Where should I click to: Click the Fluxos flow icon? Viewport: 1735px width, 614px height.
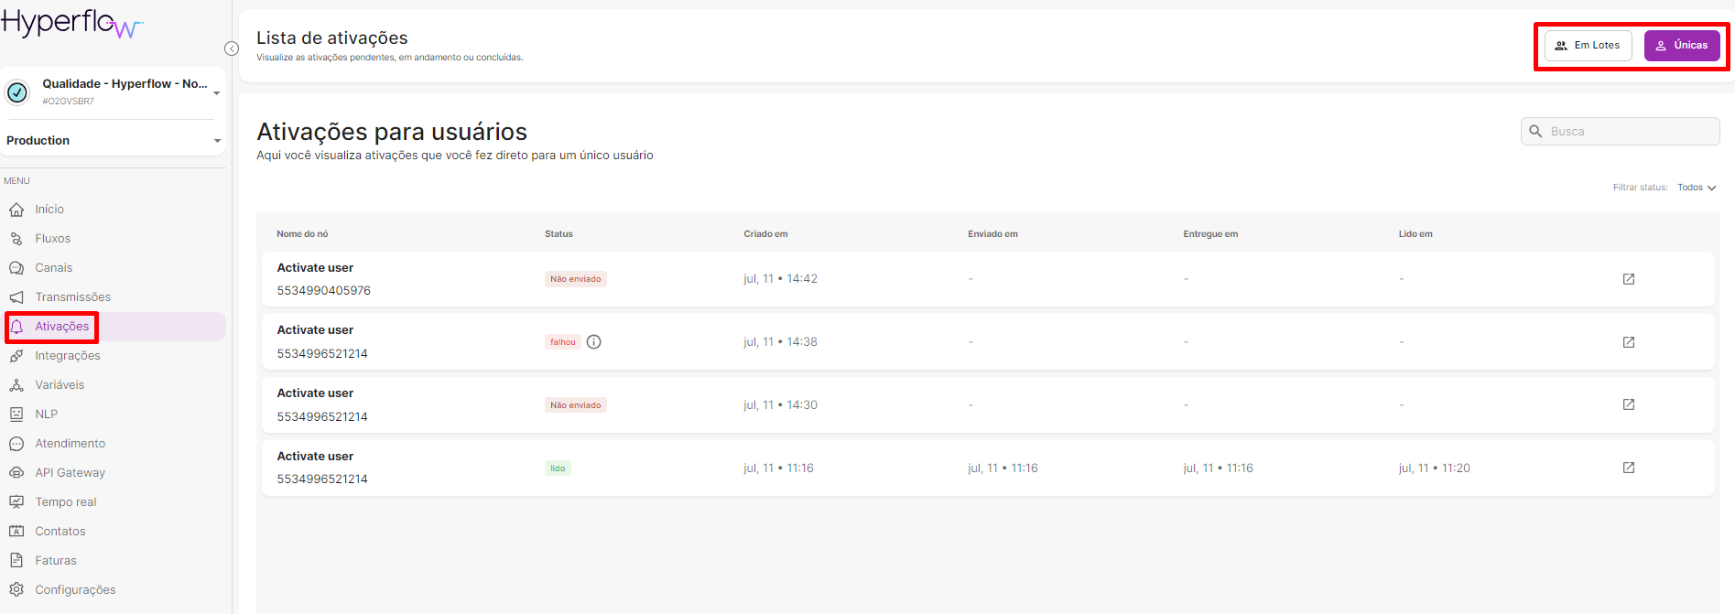coord(16,239)
